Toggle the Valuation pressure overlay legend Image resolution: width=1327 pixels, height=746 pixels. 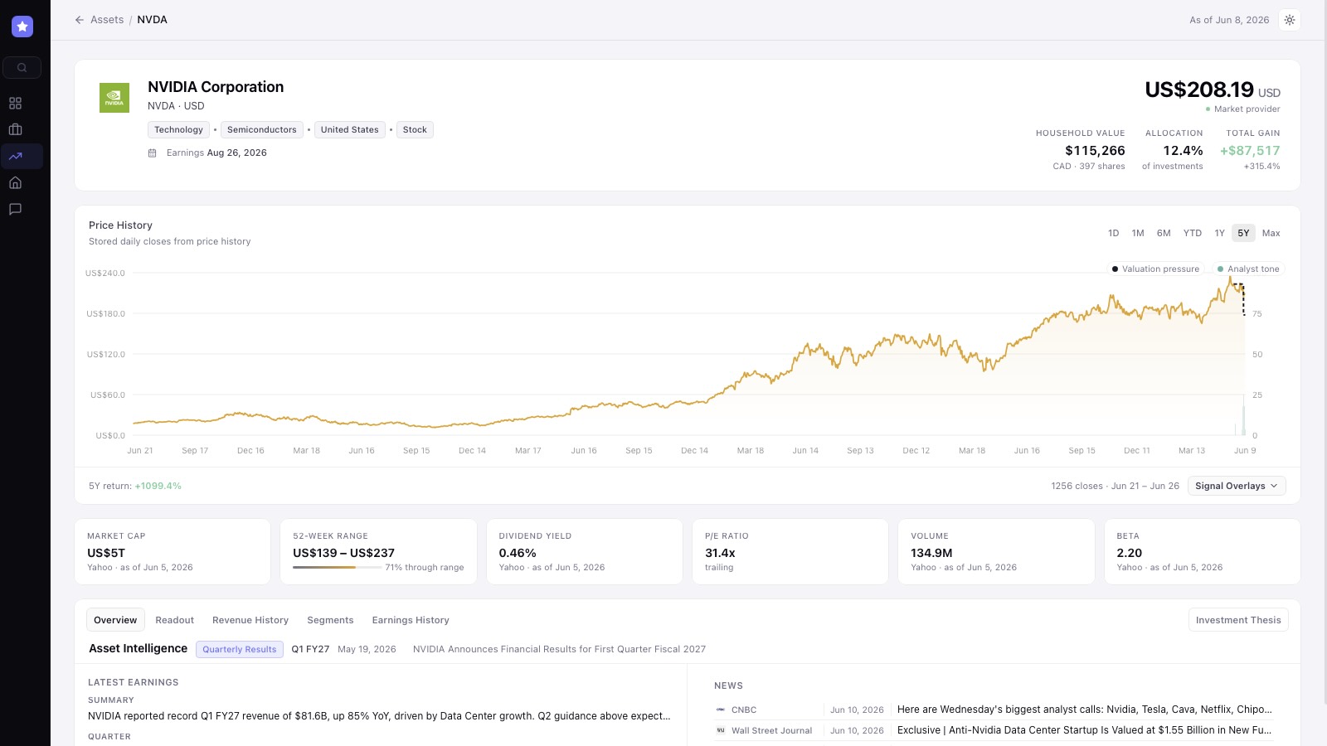point(1155,269)
